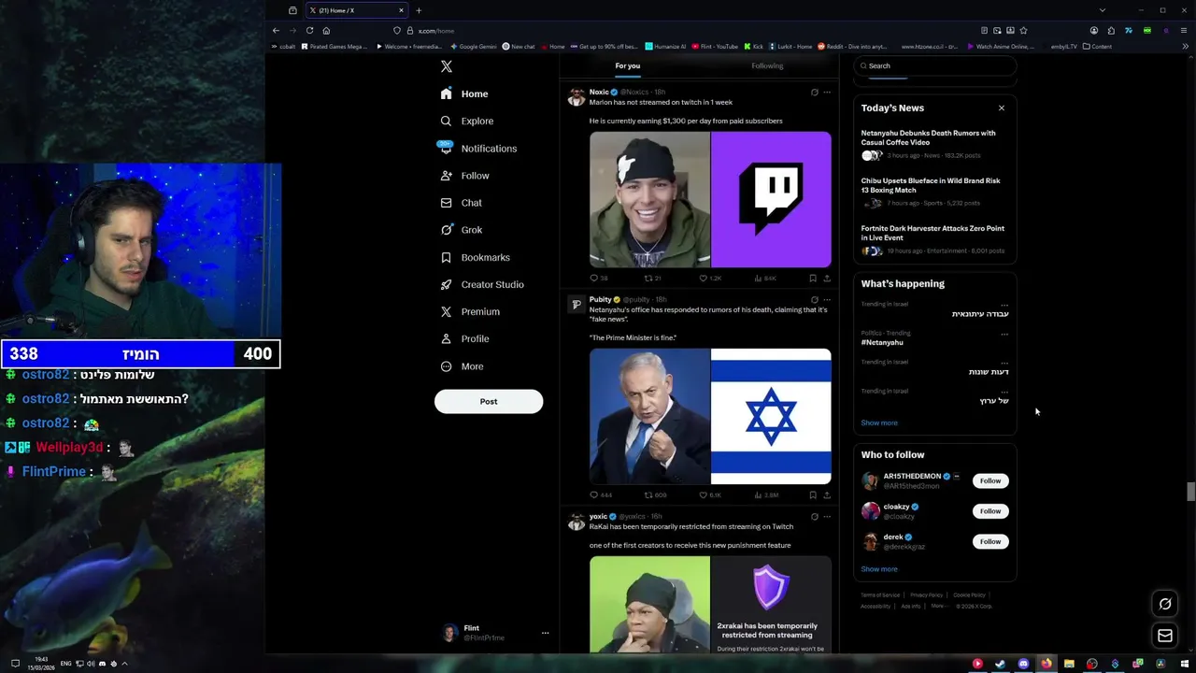Open more options on the Noxic post
Image resolution: width=1196 pixels, height=673 pixels.
(827, 93)
